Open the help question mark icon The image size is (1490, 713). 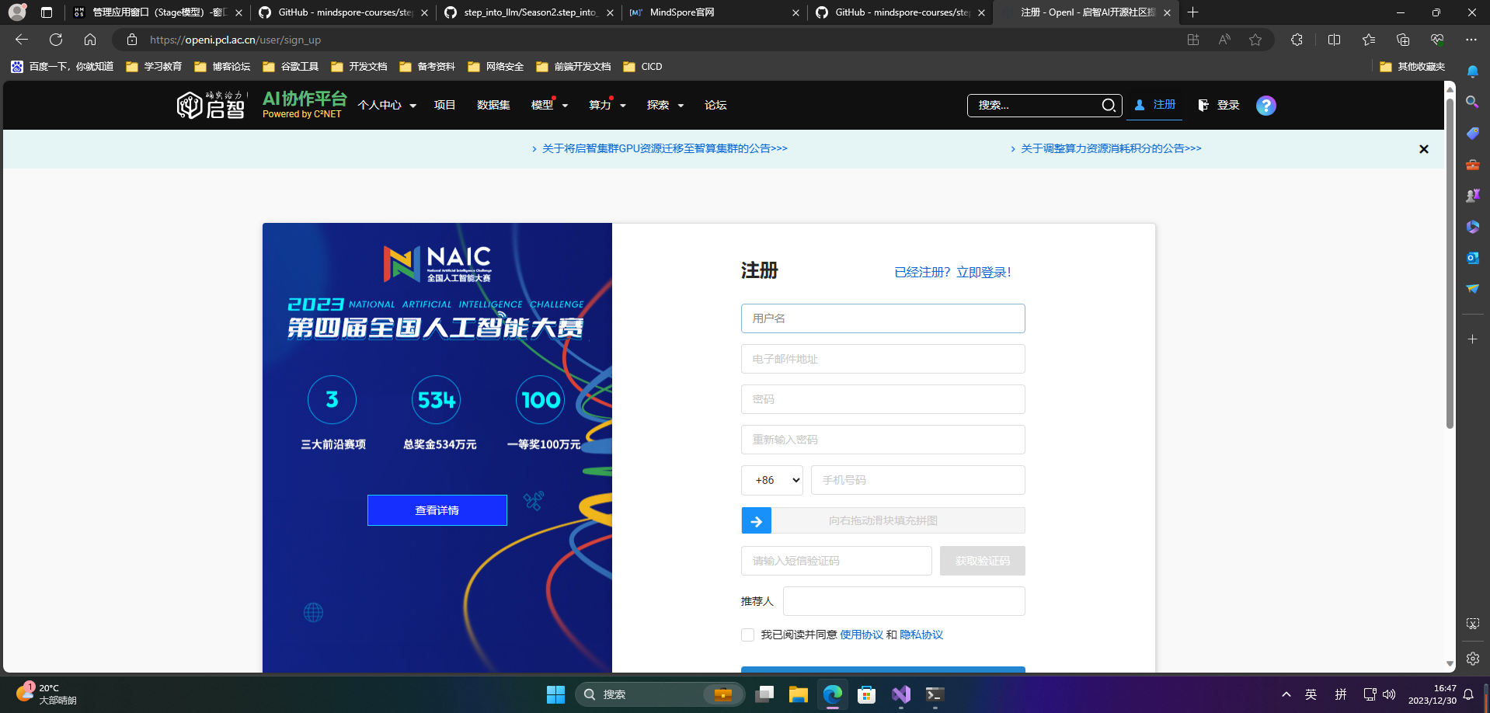(1265, 106)
